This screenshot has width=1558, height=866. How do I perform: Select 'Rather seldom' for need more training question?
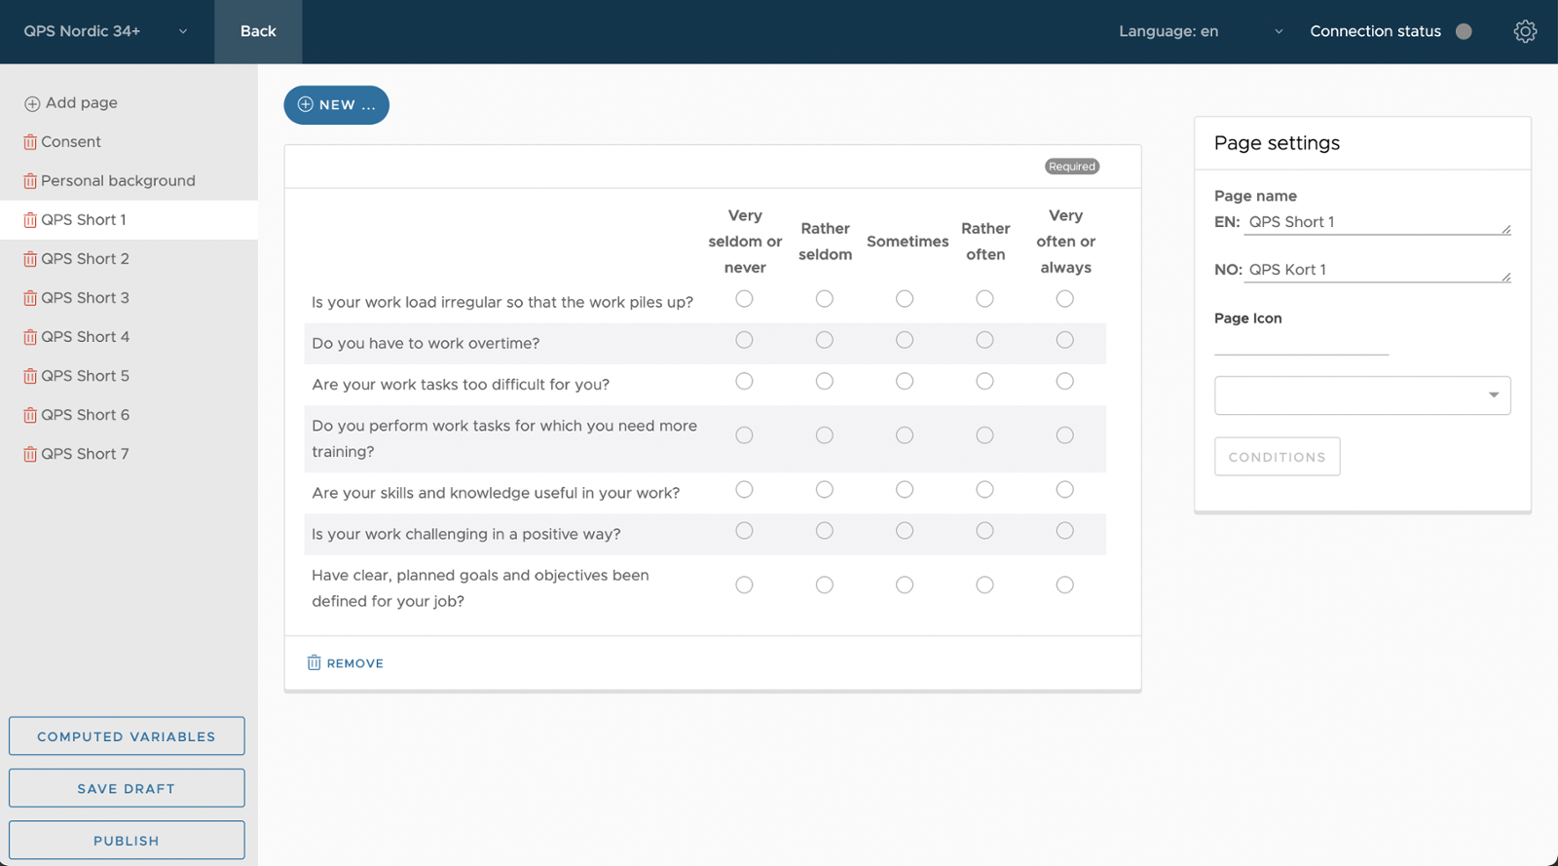pyautogui.click(x=825, y=435)
